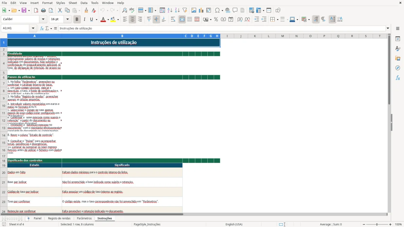This screenshot has height=227, width=404.
Task: Apply yellow background color
Action: pos(113,20)
